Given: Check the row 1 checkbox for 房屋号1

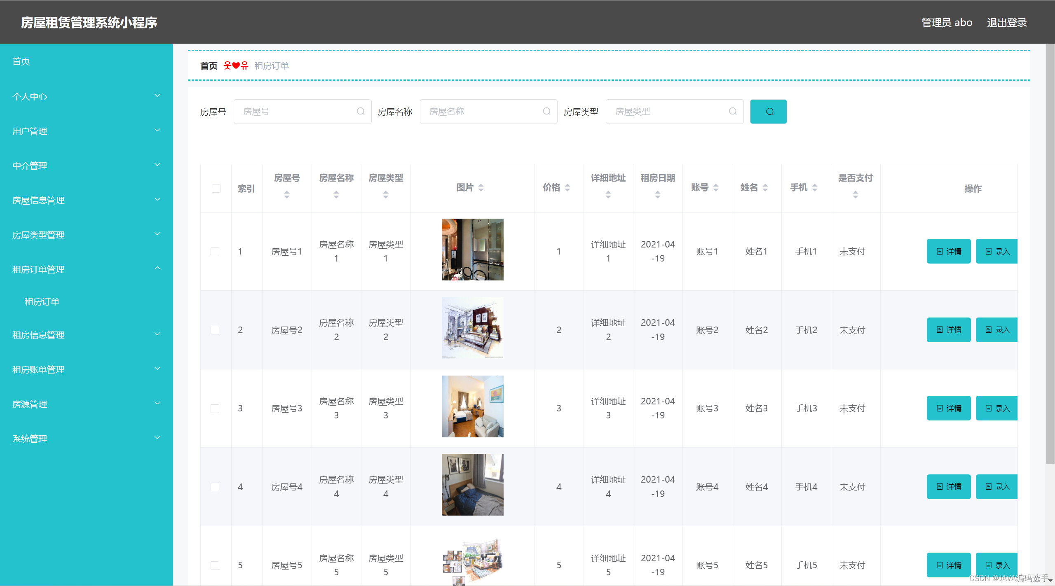Looking at the screenshot, I should click(215, 252).
